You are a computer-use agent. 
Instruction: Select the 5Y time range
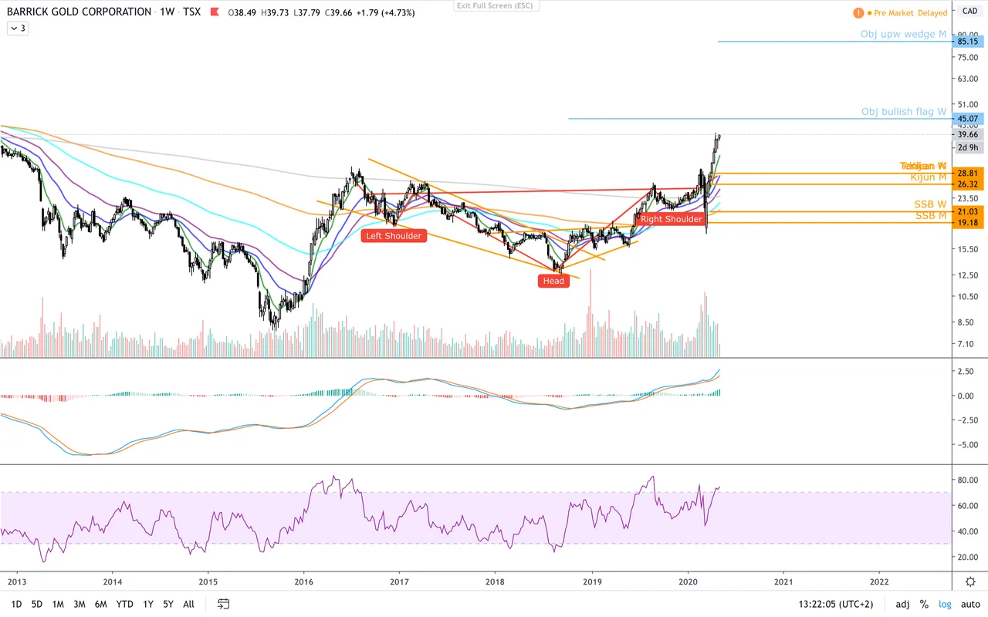(x=168, y=604)
